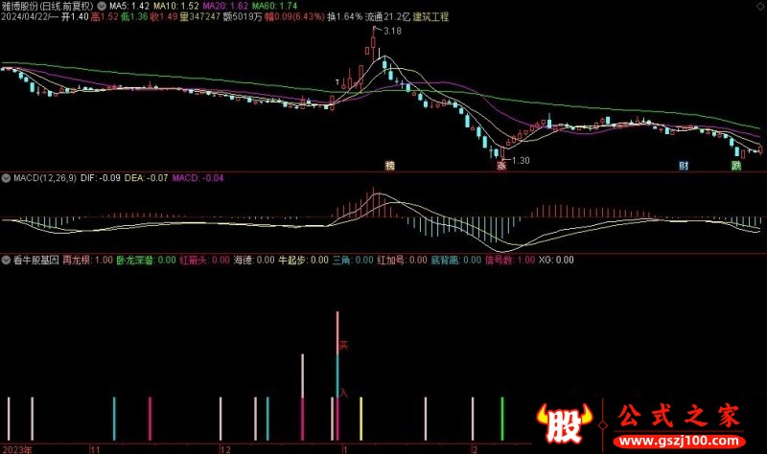
Task: Click the 幅0.09(6.43%) change value
Action: (x=294, y=16)
